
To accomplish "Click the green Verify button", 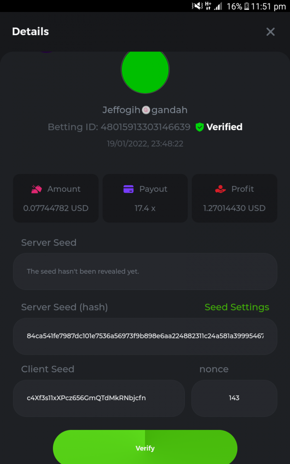I will [145, 448].
